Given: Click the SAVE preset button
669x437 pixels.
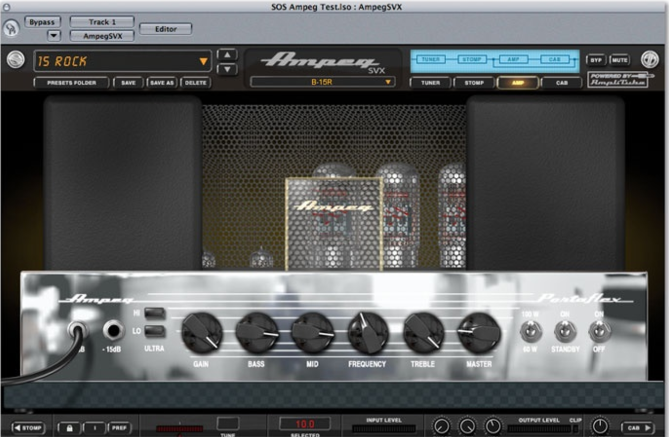Looking at the screenshot, I should (x=128, y=83).
